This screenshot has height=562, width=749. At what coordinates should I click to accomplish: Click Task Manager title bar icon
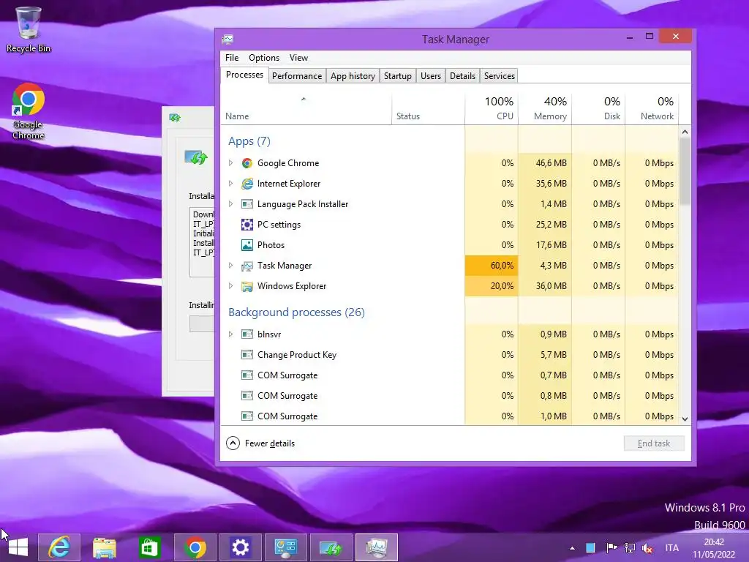228,40
